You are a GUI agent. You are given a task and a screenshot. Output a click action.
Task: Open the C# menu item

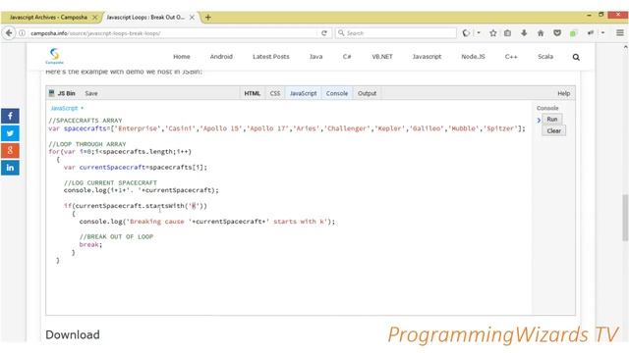(x=347, y=57)
